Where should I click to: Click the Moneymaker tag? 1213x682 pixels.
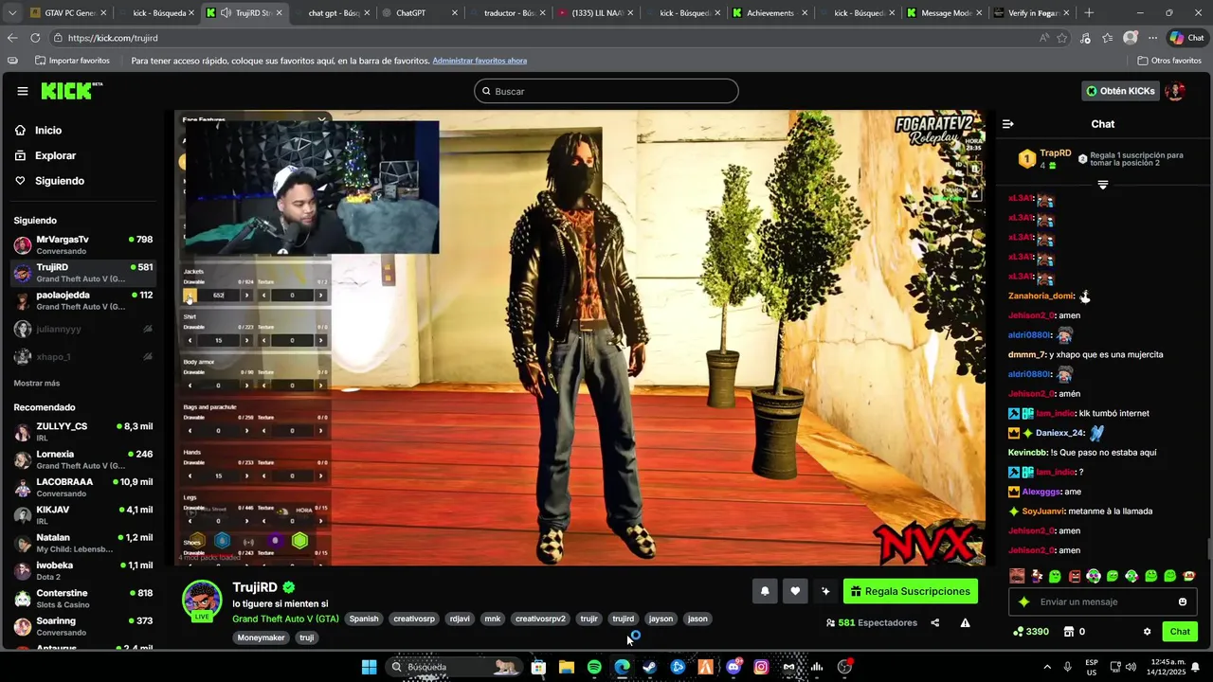262,637
